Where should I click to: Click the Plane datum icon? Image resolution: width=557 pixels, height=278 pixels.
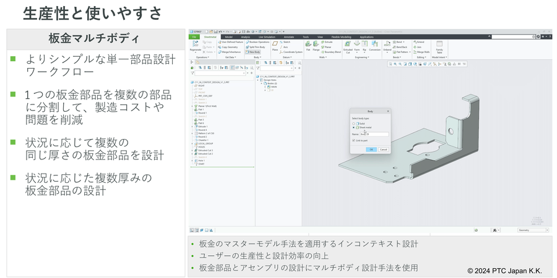point(275,46)
